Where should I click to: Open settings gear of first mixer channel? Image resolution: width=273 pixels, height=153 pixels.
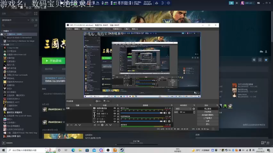pos(169,113)
